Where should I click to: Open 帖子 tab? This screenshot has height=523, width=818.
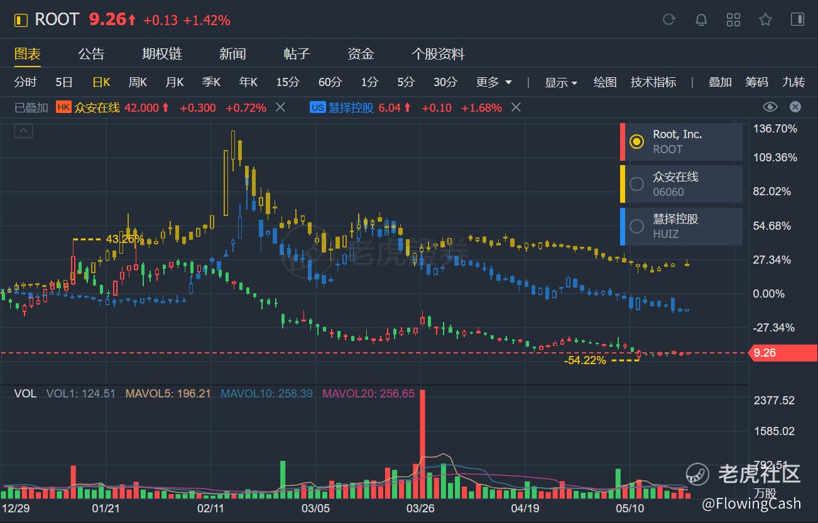(297, 54)
